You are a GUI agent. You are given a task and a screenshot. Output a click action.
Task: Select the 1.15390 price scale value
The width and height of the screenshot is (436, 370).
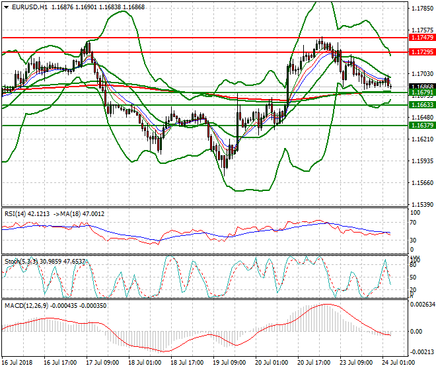tap(422, 205)
